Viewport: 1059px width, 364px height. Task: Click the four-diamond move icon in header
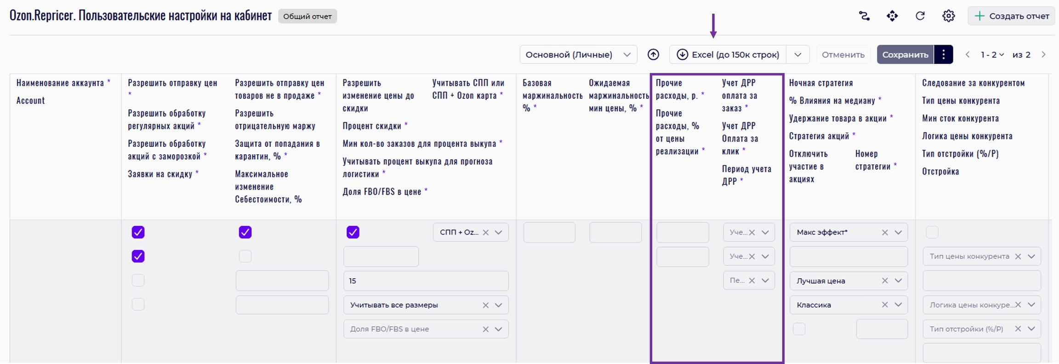point(892,16)
